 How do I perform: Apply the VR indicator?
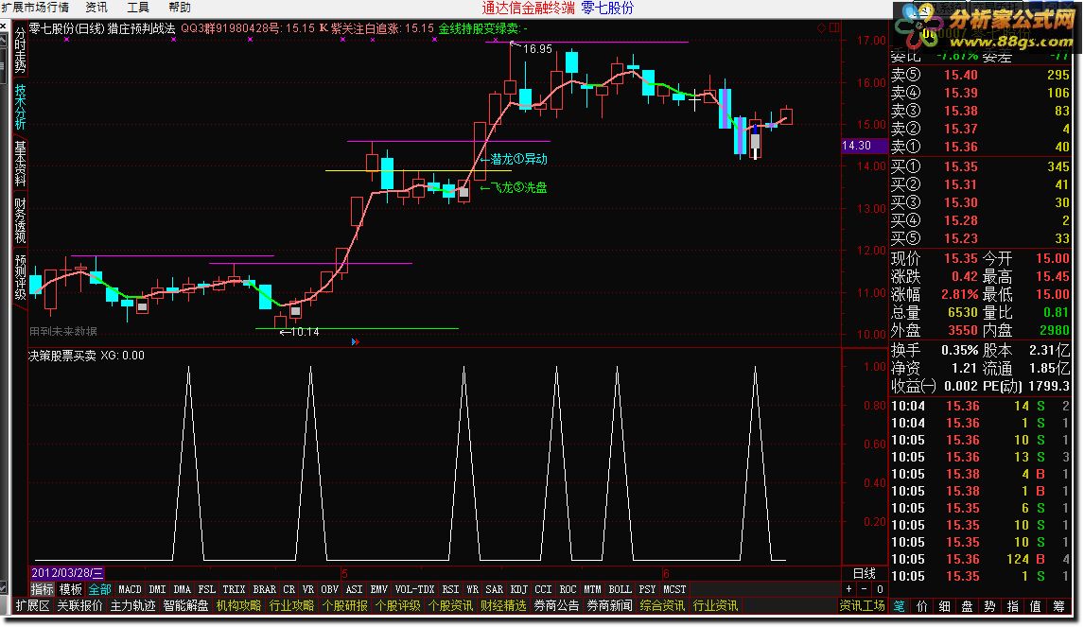click(x=308, y=589)
